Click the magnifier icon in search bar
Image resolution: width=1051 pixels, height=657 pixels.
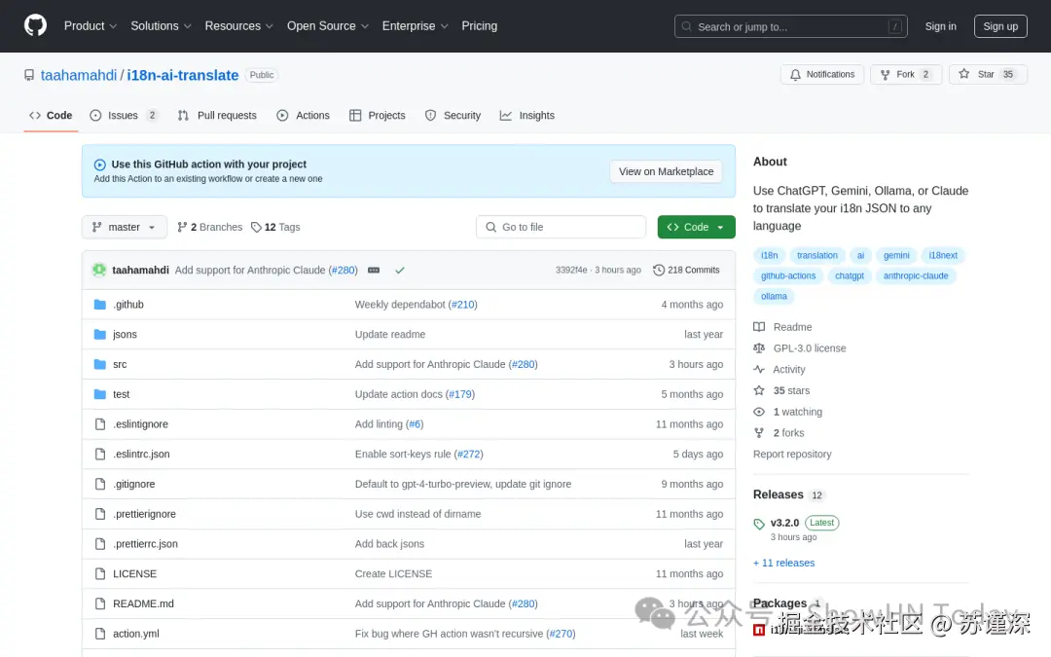[x=686, y=26]
